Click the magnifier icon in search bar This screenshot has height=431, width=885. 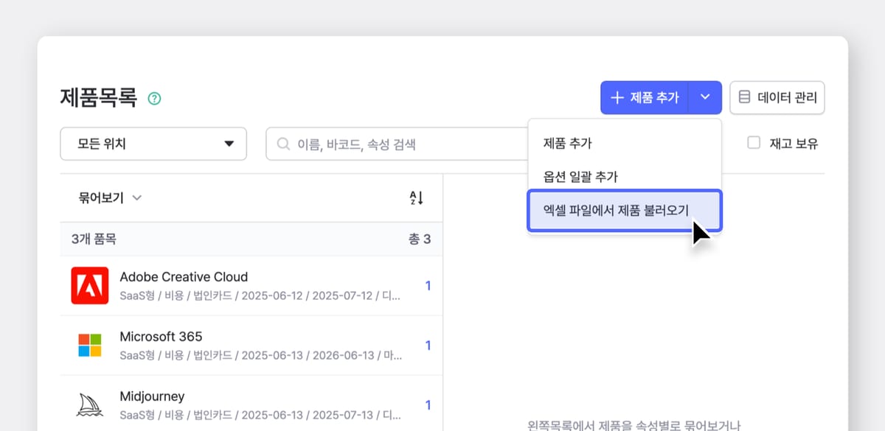(x=283, y=144)
